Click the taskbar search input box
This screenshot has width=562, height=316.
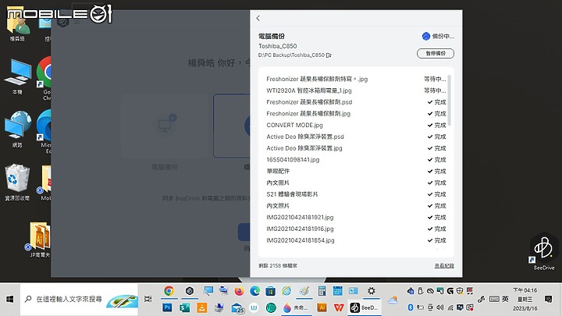(79, 299)
